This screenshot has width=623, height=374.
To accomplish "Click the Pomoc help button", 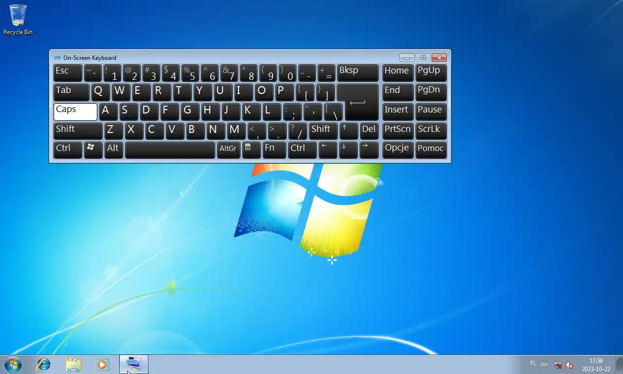I will point(431,150).
